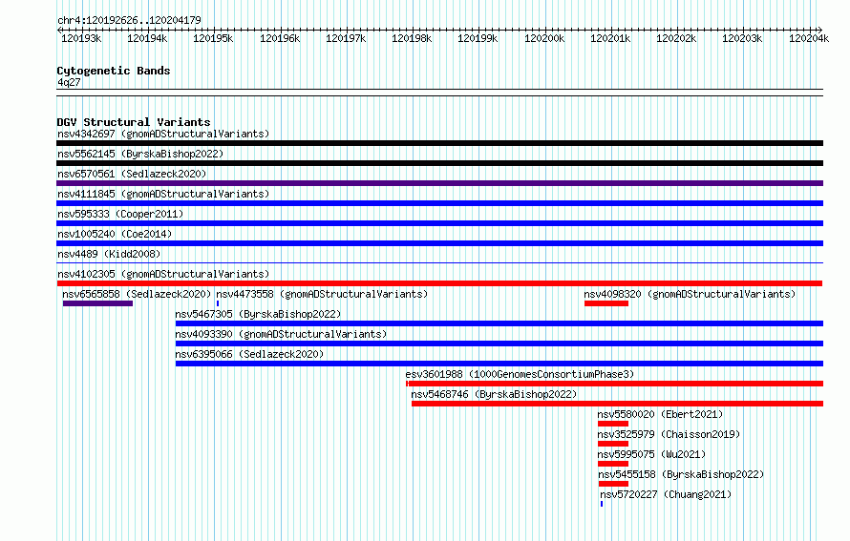Image resolution: width=850 pixels, height=541 pixels.
Task: Open variant label nsv4111845 (gnomADStructuralVariants)
Action: 163,194
